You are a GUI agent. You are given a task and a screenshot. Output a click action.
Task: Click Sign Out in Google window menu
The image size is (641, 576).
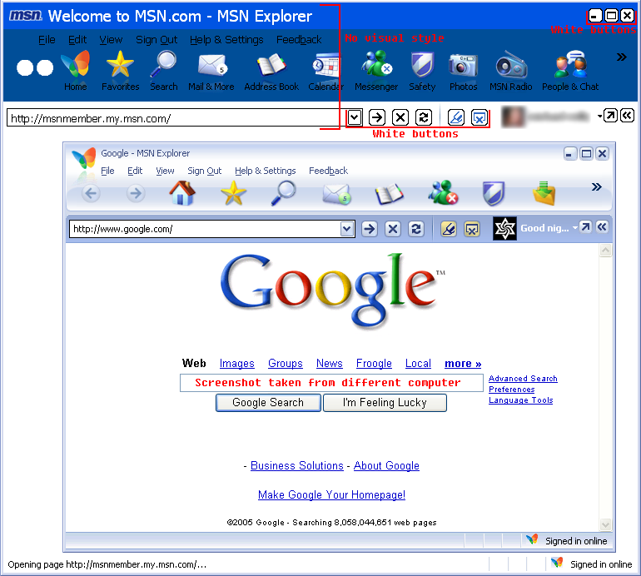click(205, 171)
